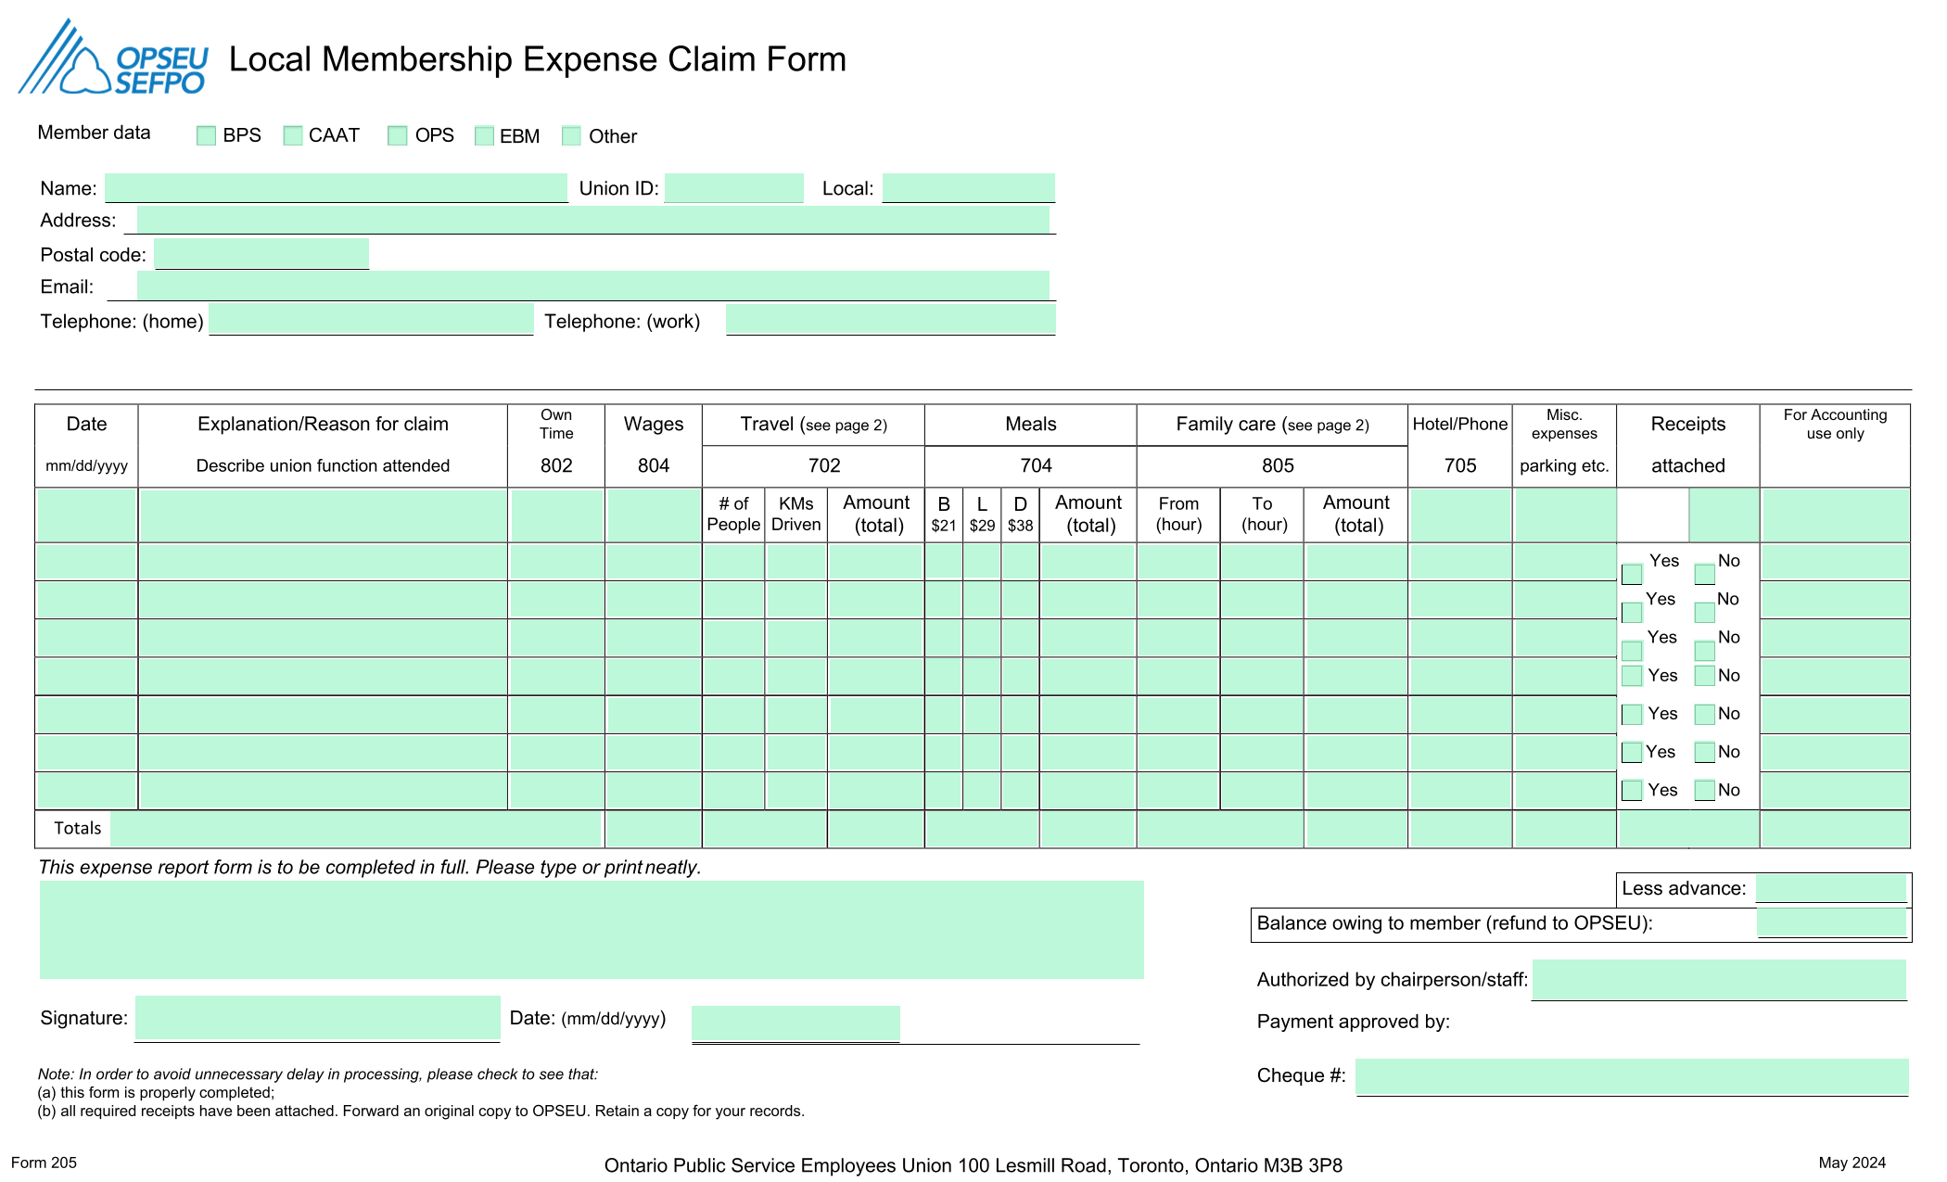Screen dimensions: 1947x1182
Task: Click the Signature field
Action: (x=317, y=1018)
